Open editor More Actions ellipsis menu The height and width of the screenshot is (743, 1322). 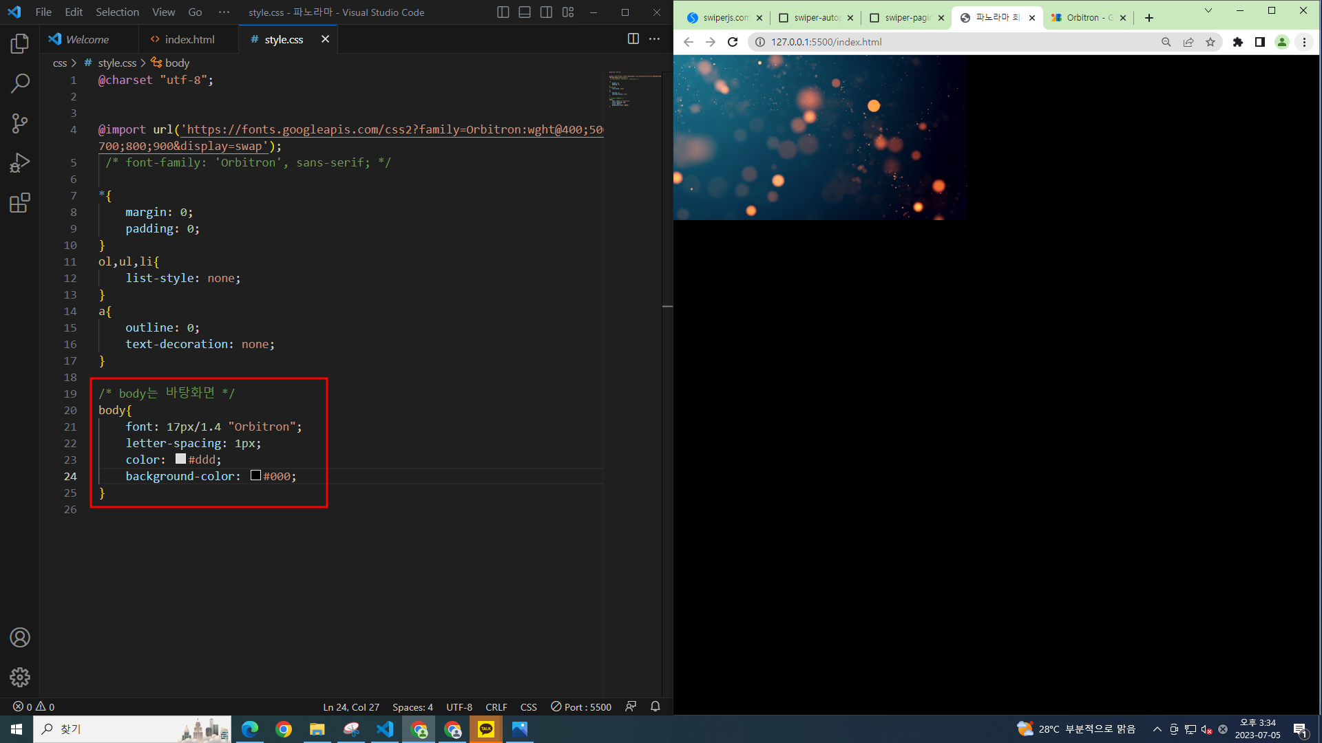[x=654, y=39]
